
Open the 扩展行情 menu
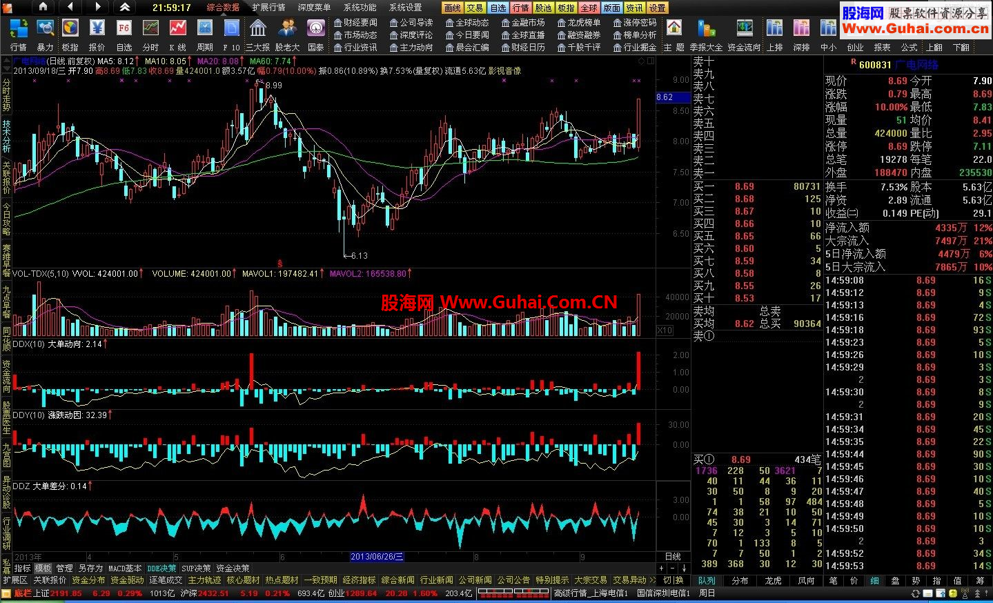pyautogui.click(x=268, y=8)
